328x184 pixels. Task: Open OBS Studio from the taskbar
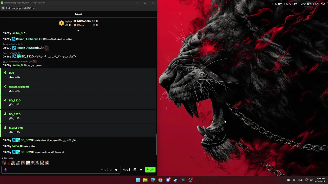pos(190,180)
